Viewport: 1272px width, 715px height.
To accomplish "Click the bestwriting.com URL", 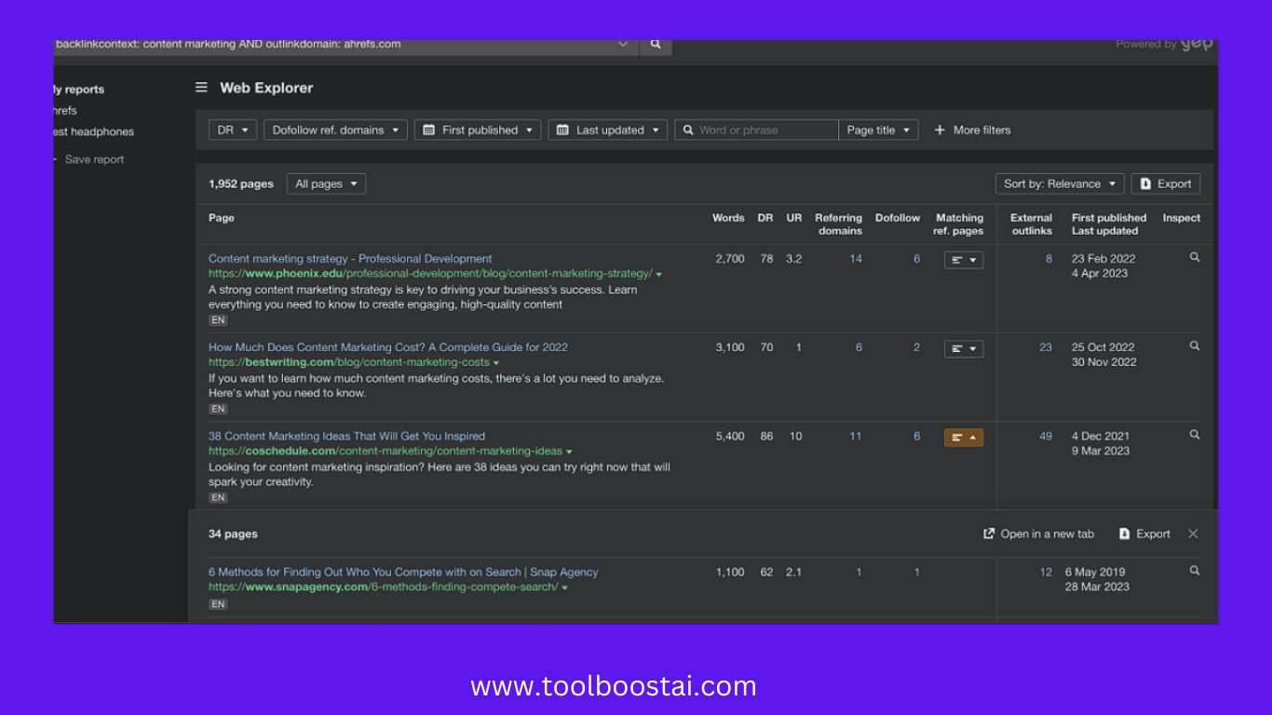I will (x=348, y=362).
